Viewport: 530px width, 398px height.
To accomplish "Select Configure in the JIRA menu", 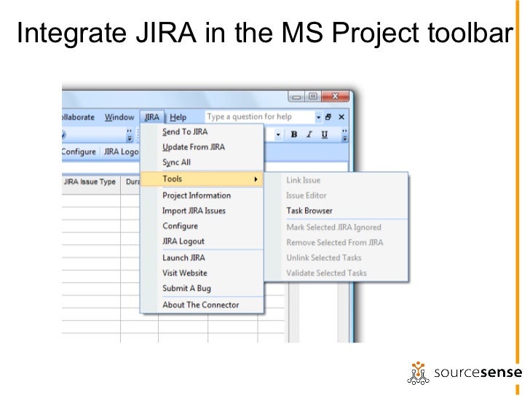I will point(202,226).
